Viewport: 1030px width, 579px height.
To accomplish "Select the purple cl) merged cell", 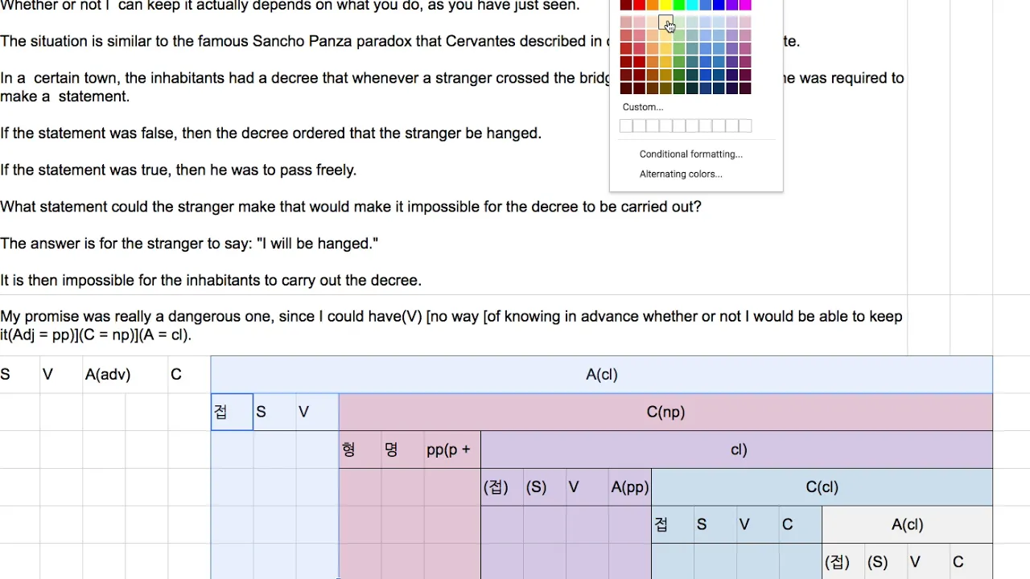I will tap(737, 450).
